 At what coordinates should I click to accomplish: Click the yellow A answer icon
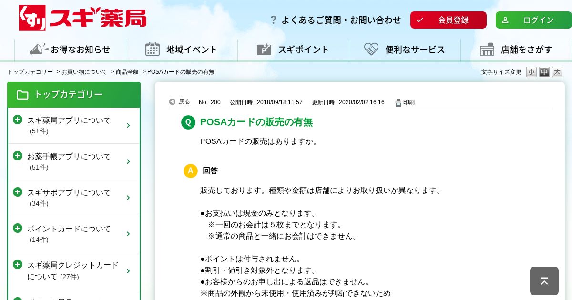click(x=191, y=171)
